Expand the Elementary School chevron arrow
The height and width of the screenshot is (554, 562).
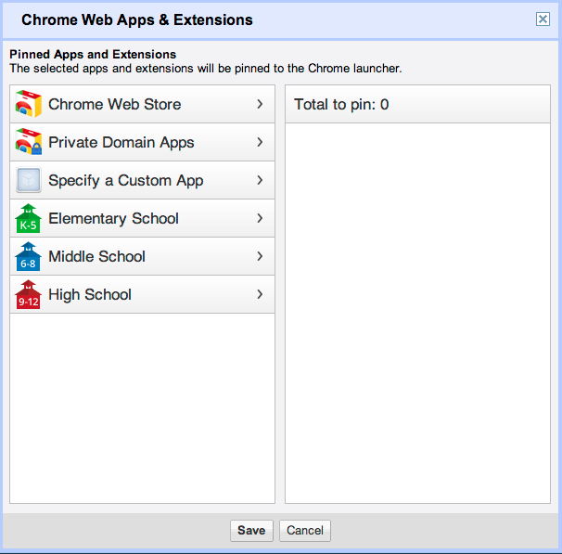coord(260,218)
